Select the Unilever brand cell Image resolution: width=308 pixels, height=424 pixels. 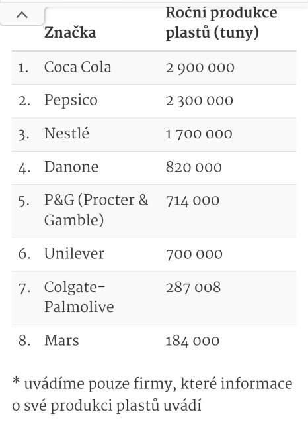click(x=74, y=254)
